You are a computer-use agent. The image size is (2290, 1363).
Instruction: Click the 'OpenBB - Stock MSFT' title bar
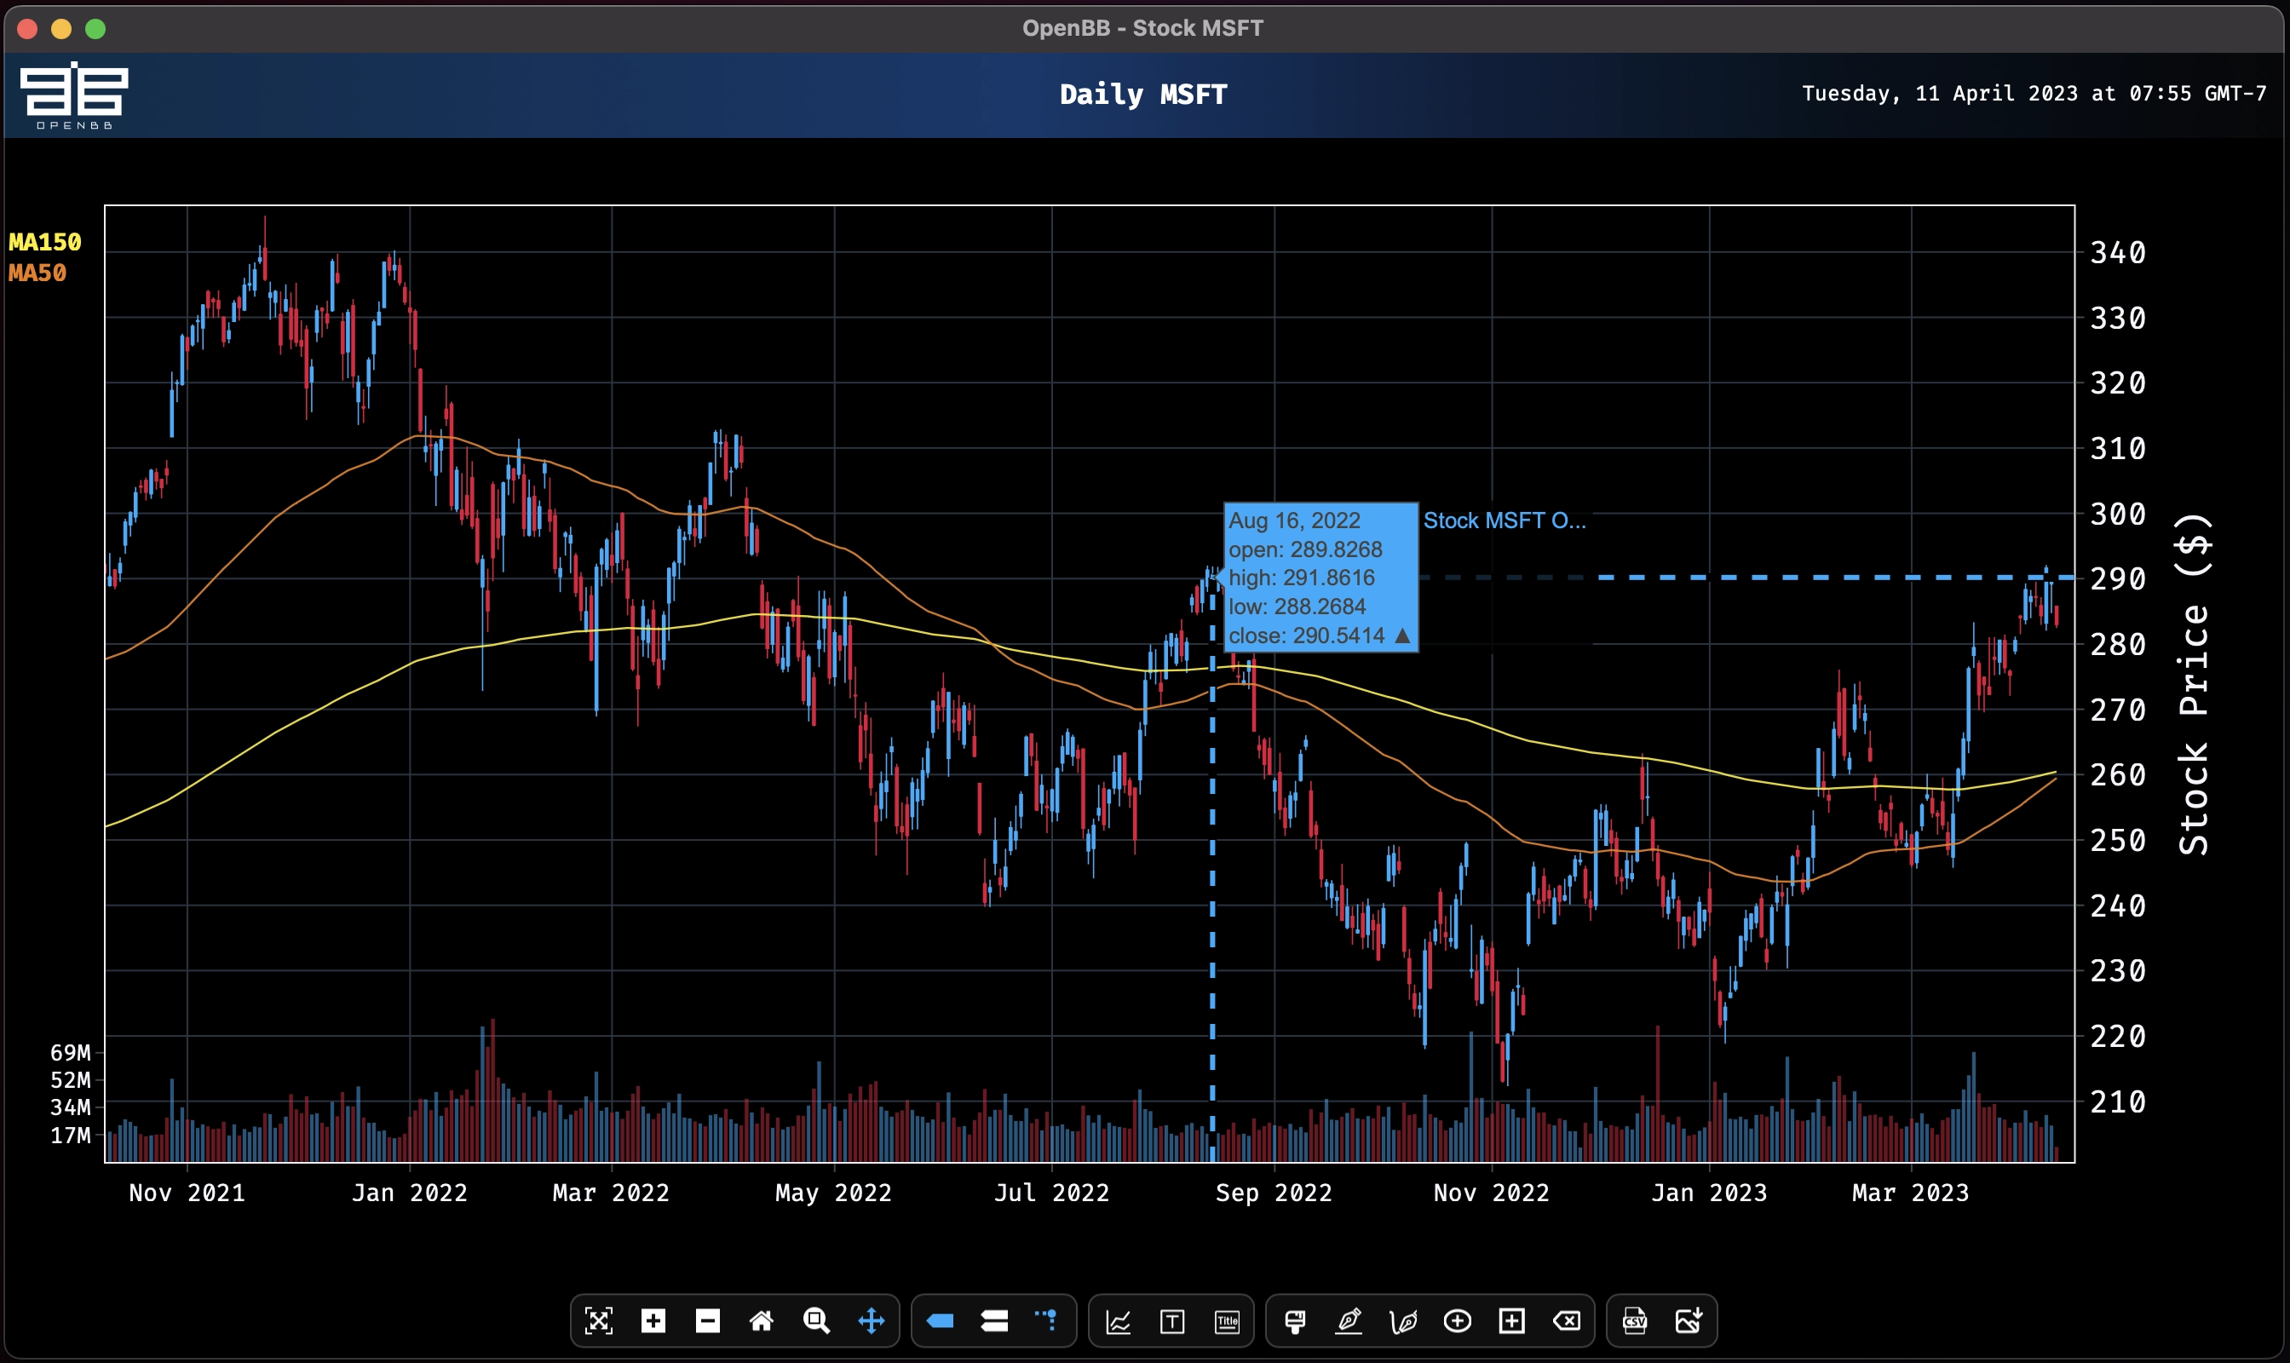(1143, 28)
